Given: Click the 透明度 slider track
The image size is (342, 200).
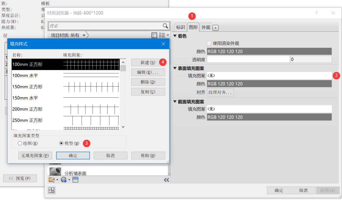Looking at the screenshot, I should pos(248,59).
